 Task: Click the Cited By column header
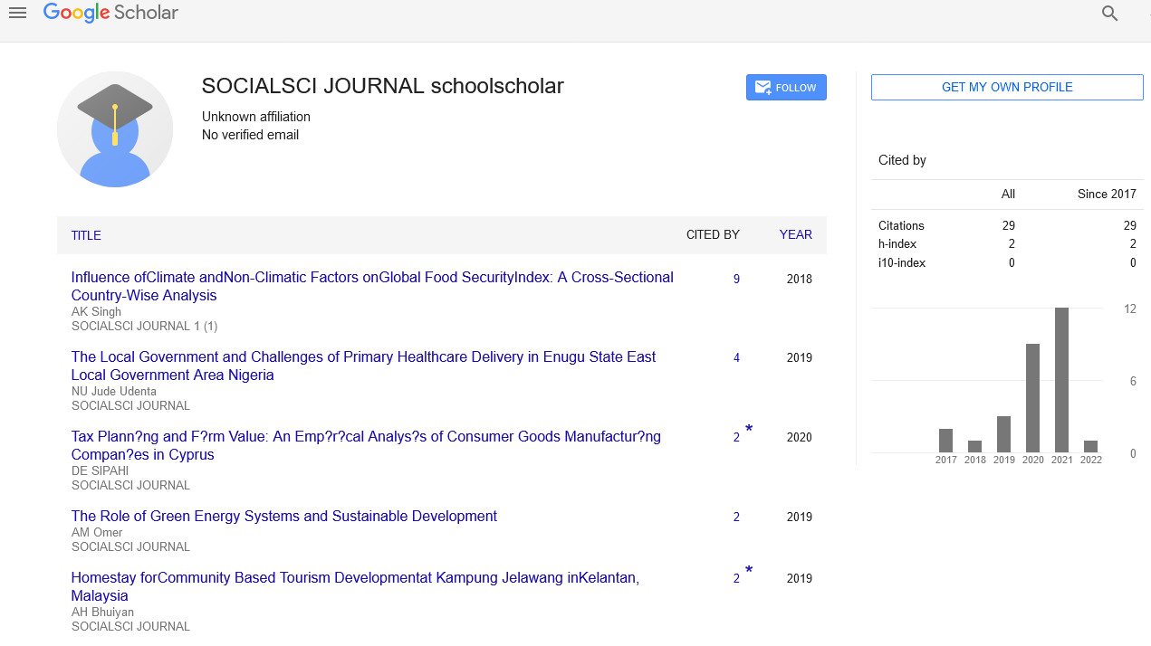pyautogui.click(x=713, y=234)
